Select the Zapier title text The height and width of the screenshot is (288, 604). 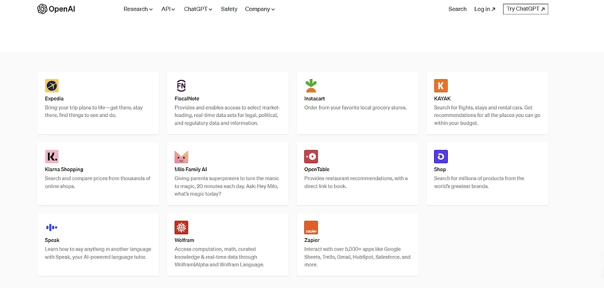pyautogui.click(x=312, y=240)
